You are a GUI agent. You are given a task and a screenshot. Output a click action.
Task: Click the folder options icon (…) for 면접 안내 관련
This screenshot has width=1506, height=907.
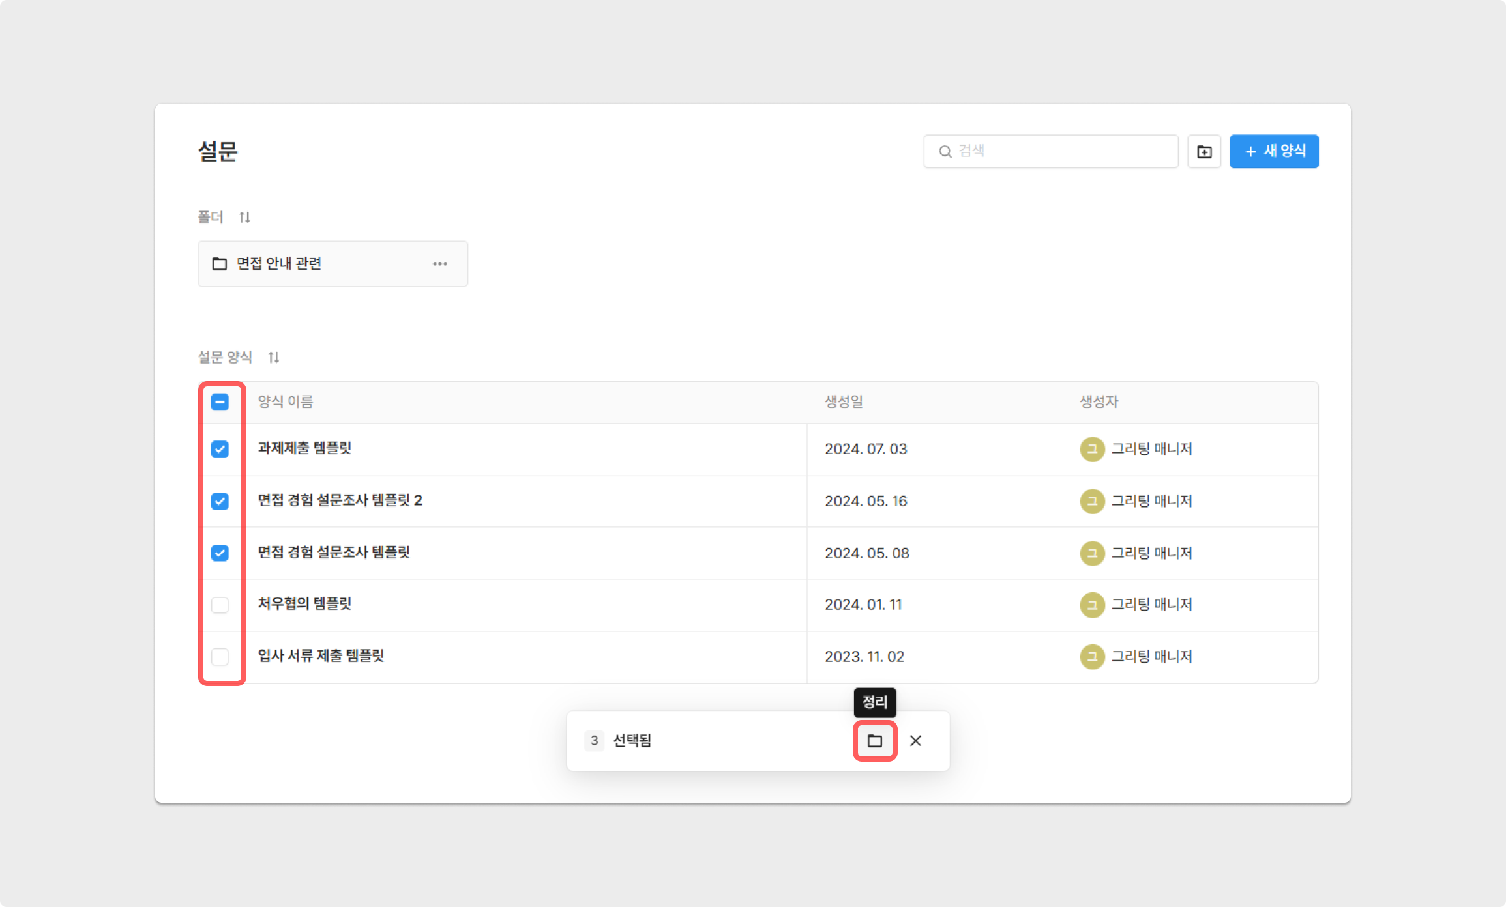click(442, 263)
